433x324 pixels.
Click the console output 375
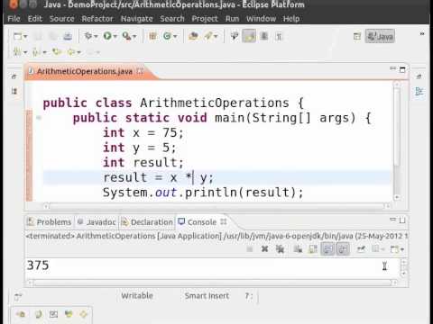click(x=38, y=265)
